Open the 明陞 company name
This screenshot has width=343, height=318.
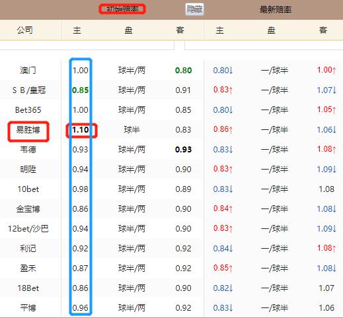[x=28, y=170]
